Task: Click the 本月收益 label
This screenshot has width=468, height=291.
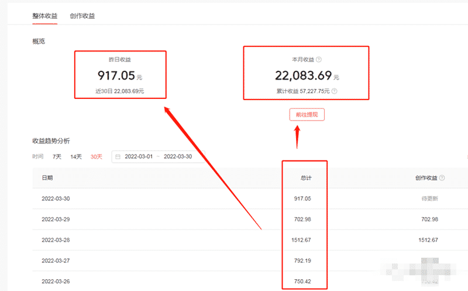Action: click(x=303, y=60)
